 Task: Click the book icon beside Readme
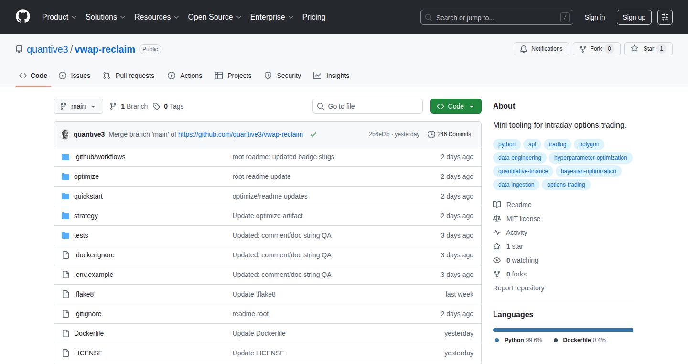pyautogui.click(x=497, y=205)
